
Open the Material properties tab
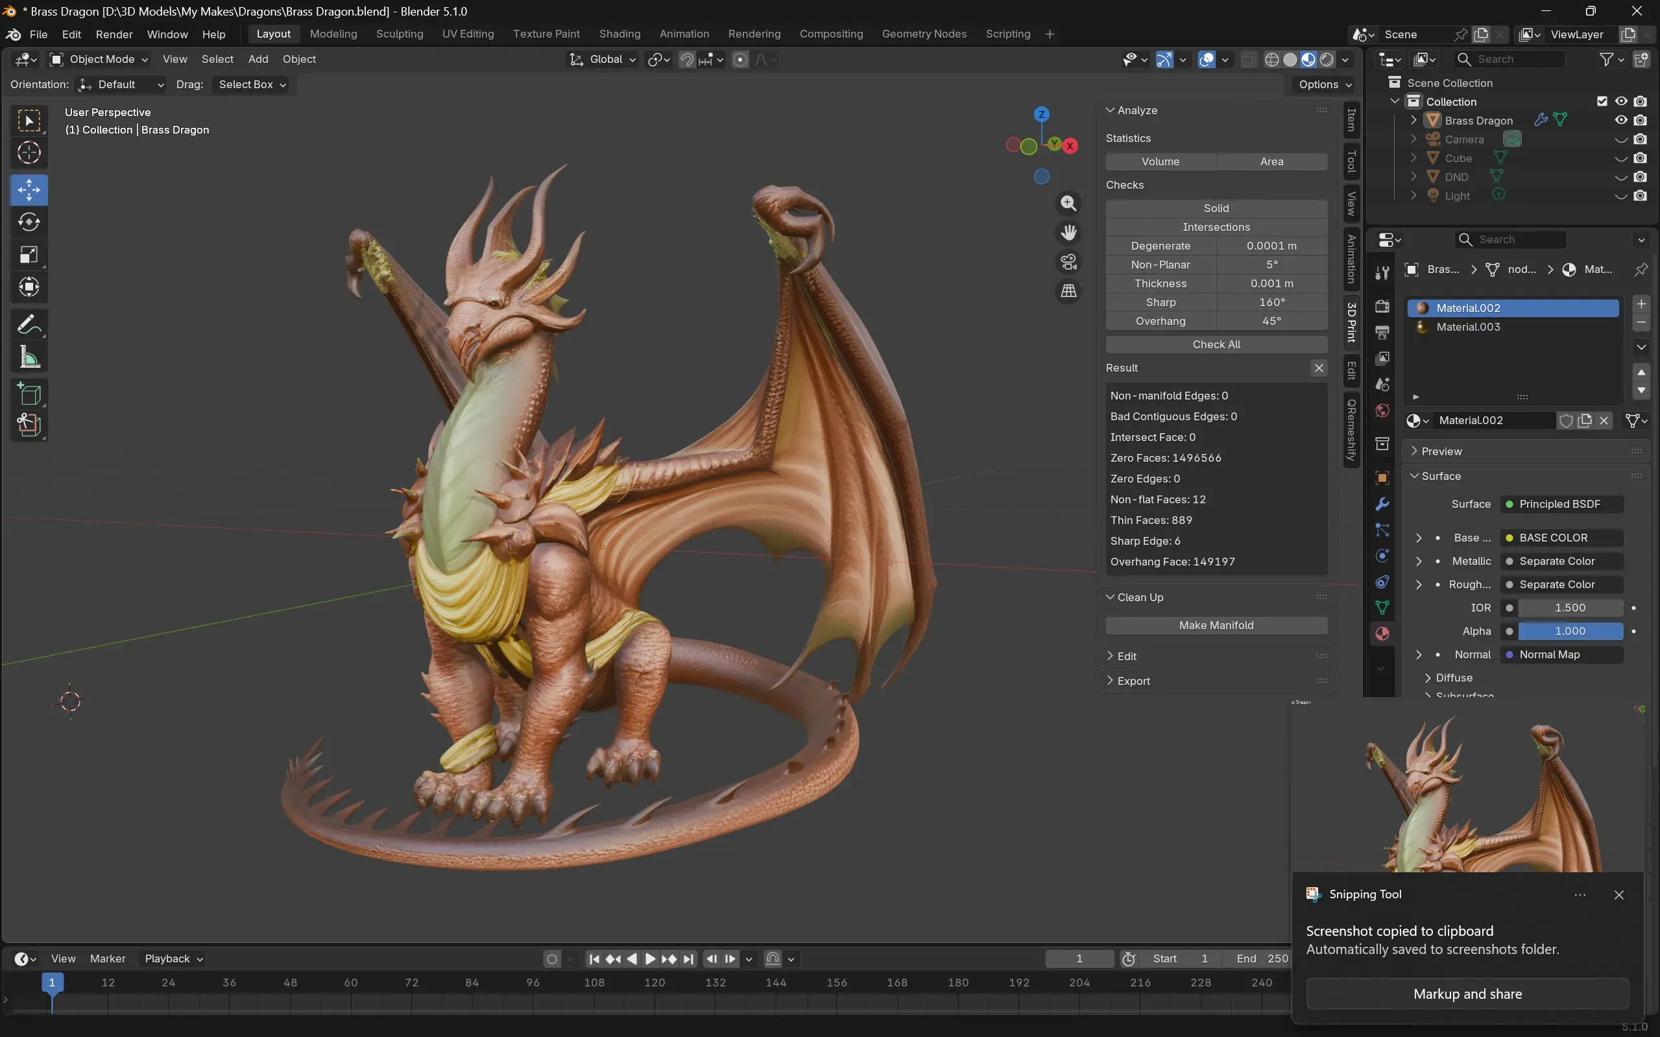point(1382,634)
